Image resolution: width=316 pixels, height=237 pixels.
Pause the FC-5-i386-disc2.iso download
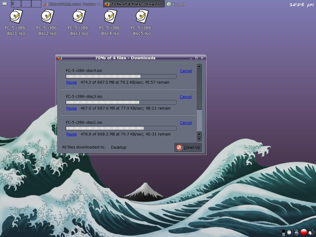[x=72, y=134]
